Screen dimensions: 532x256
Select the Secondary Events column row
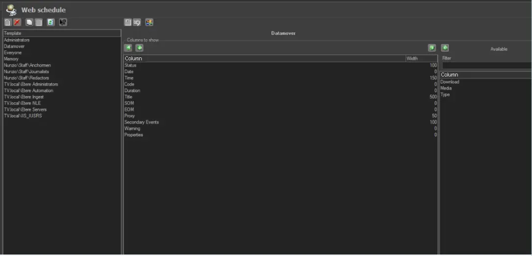tap(142, 122)
